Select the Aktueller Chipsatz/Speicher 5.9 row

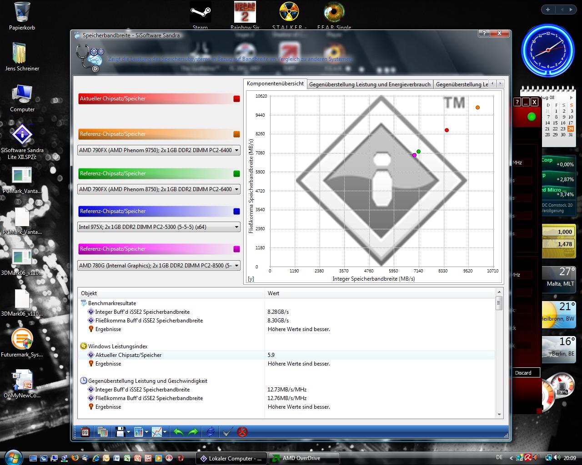click(x=286, y=355)
